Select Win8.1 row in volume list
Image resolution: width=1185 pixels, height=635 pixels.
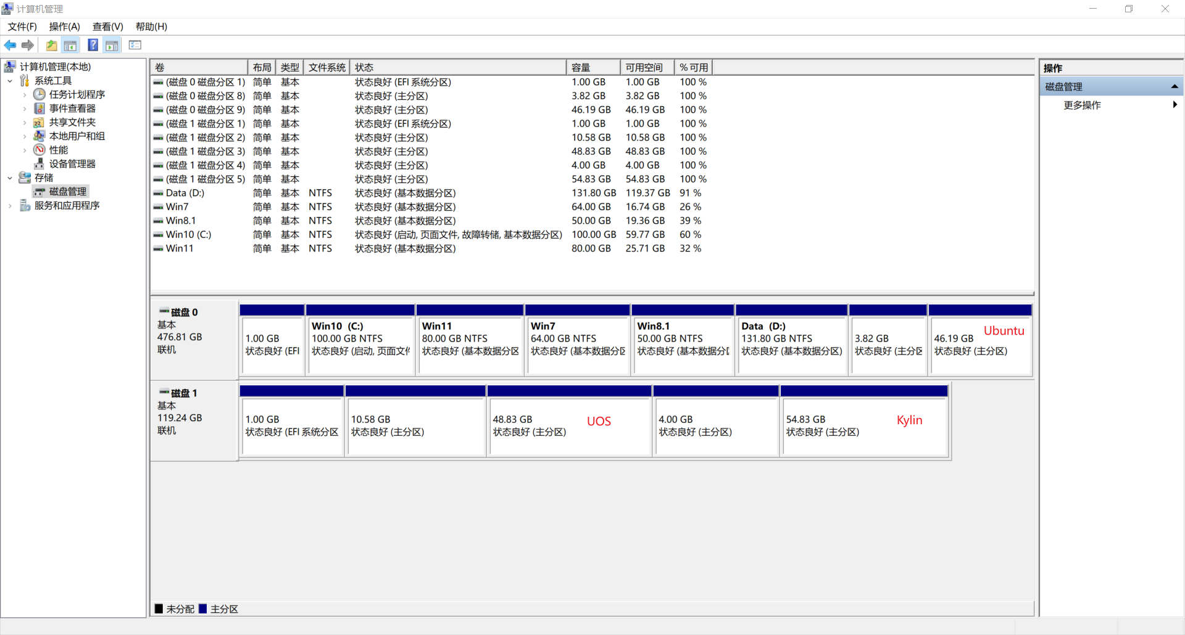432,221
